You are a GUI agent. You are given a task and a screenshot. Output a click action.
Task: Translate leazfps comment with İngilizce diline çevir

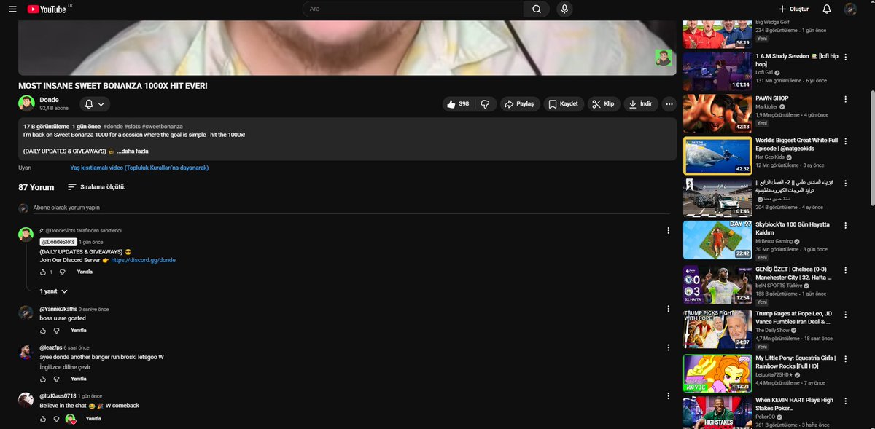coord(65,367)
